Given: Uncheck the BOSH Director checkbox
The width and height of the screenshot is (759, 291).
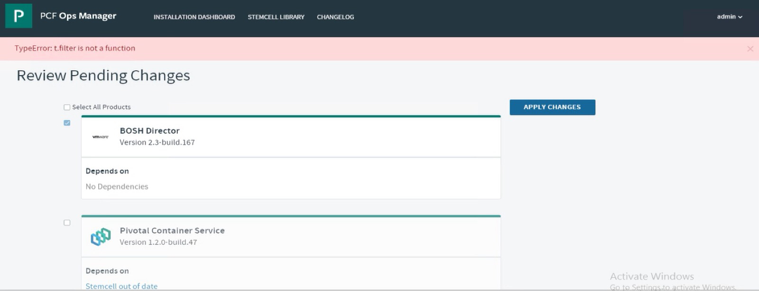Looking at the screenshot, I should [67, 123].
